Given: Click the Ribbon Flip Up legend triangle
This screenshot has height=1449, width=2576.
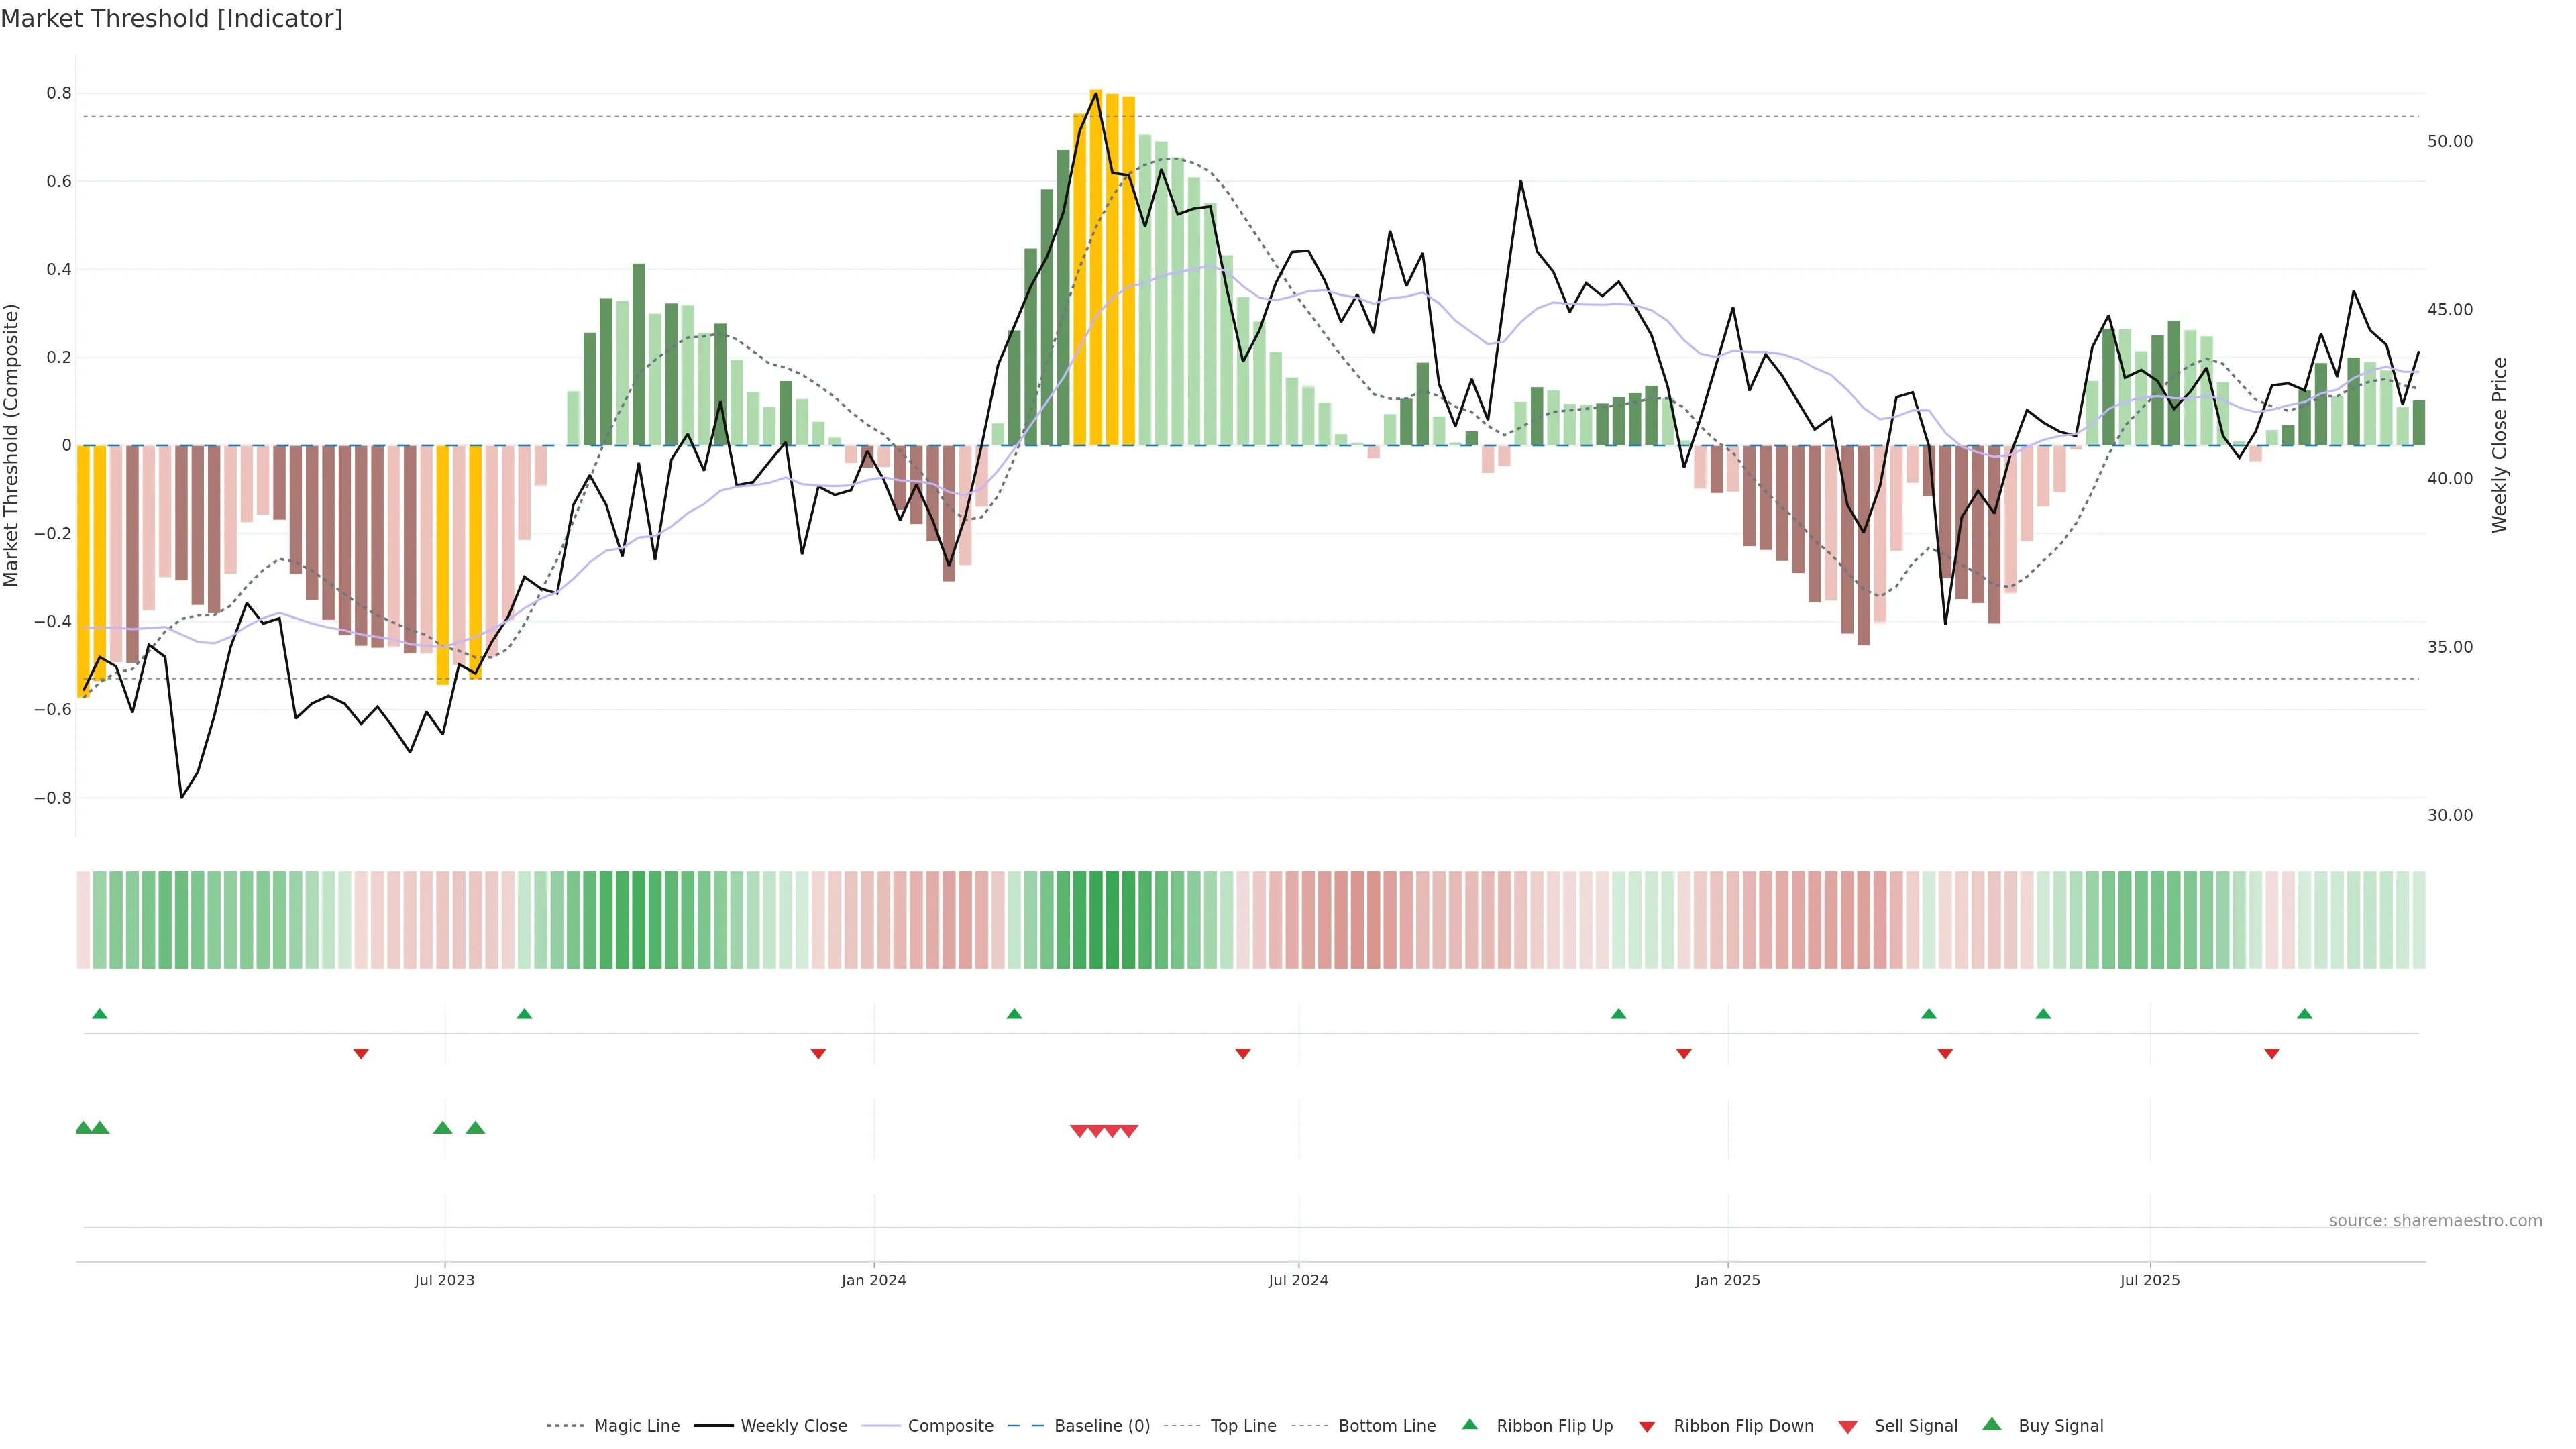Looking at the screenshot, I should pyautogui.click(x=1469, y=1424).
